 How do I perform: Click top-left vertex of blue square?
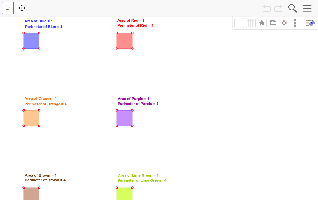click(24, 33)
